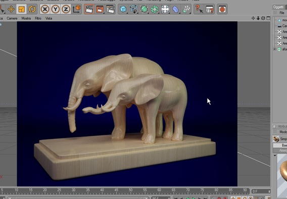The width and height of the screenshot is (287, 199).
Task: Toggle the checkbox beside Attributi
Action: tap(274, 126)
